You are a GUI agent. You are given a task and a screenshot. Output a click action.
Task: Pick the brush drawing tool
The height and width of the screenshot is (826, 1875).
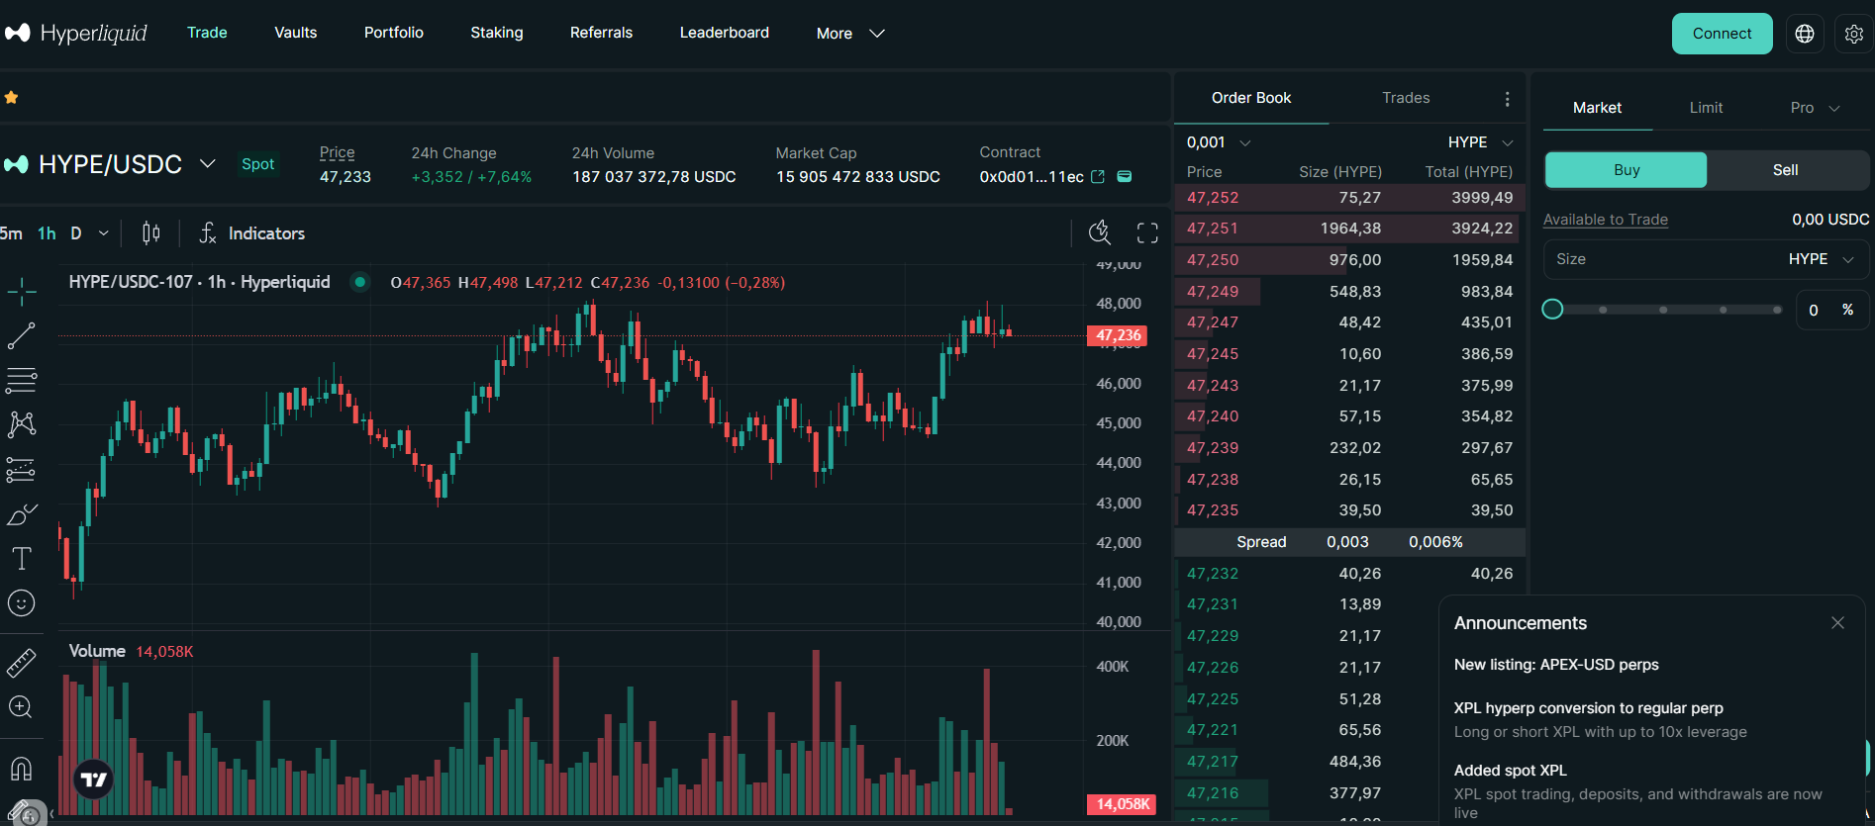point(21,514)
